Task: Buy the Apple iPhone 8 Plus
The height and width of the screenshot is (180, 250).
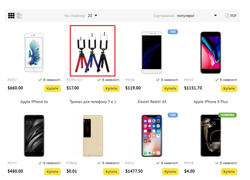Action: 229,88
